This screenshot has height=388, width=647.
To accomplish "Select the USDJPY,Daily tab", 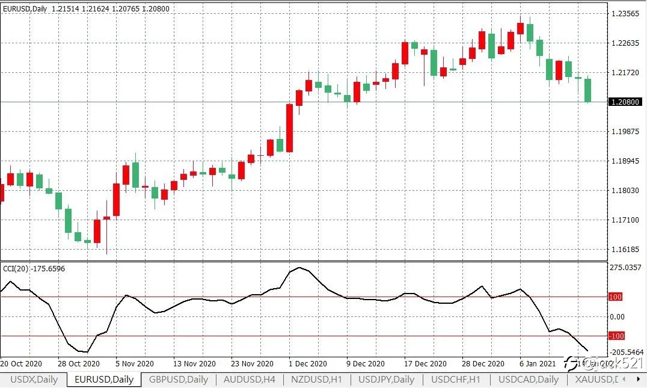I will click(386, 380).
